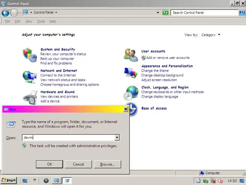Screen dimensions: 246x185
Task: Click the green Refresh icon
Action: point(165,13)
